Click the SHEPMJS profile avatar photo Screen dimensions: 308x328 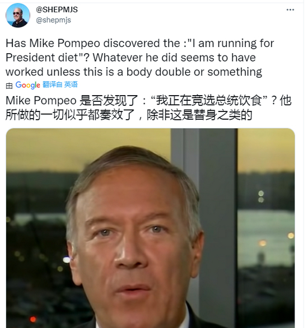point(18,15)
